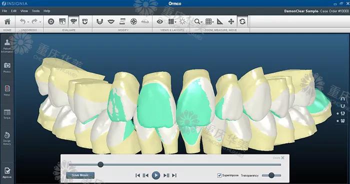Image resolution: width=350 pixels, height=184 pixels.
Task: Adjust the Transparency slider handle
Action: tap(271, 175)
